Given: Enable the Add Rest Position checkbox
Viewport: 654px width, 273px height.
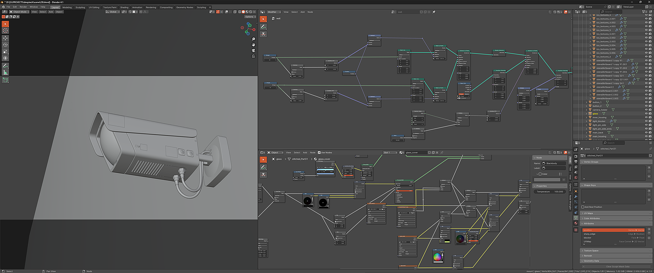Looking at the screenshot, I should click(x=583, y=207).
